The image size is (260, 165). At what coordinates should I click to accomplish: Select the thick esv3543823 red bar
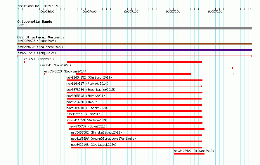click(x=134, y=74)
